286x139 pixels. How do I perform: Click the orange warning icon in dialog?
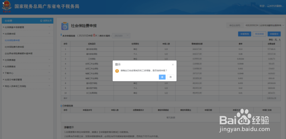coord(117,71)
